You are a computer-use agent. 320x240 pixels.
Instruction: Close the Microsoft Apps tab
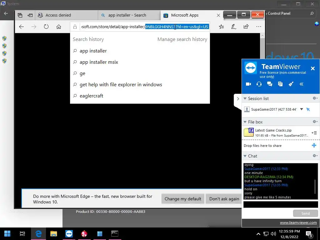coord(218,15)
